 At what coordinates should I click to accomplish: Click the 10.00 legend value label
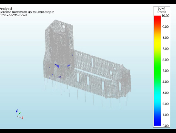tap(166, 16)
